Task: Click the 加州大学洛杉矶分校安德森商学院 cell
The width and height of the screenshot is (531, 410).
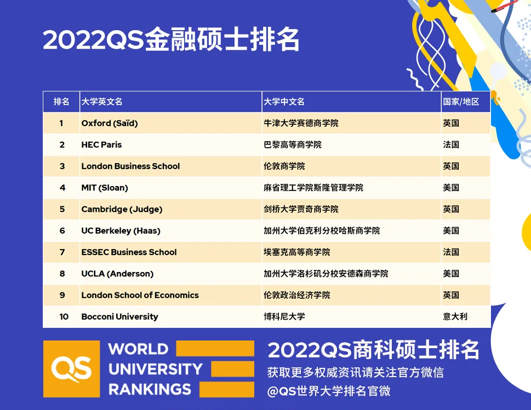Action: 351,274
